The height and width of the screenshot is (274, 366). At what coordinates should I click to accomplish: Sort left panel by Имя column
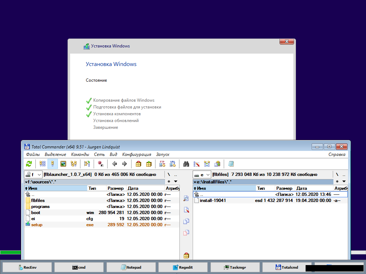[x=55, y=188]
